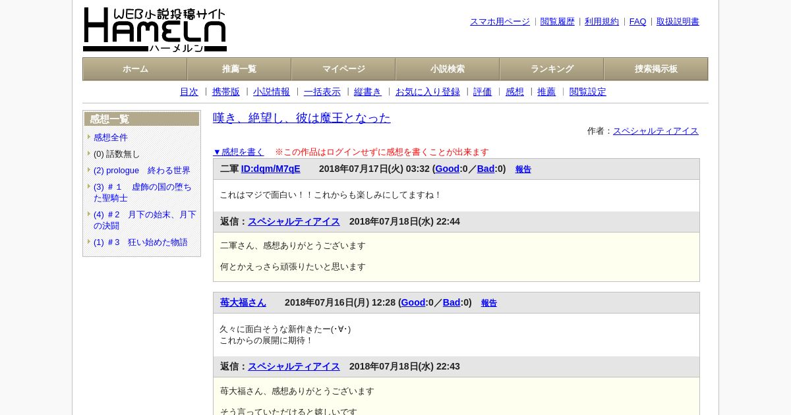This screenshot has height=415, width=791.
Task: Select 推薦 in the novel submenu
Action: [x=546, y=92]
